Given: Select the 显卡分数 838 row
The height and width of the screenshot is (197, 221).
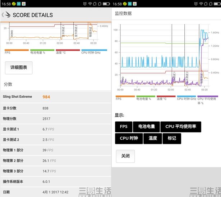Looking at the screenshot, I should click(56, 108).
